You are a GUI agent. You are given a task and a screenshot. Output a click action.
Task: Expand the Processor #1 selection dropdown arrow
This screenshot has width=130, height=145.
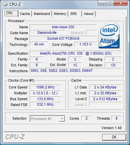tap(62, 119)
